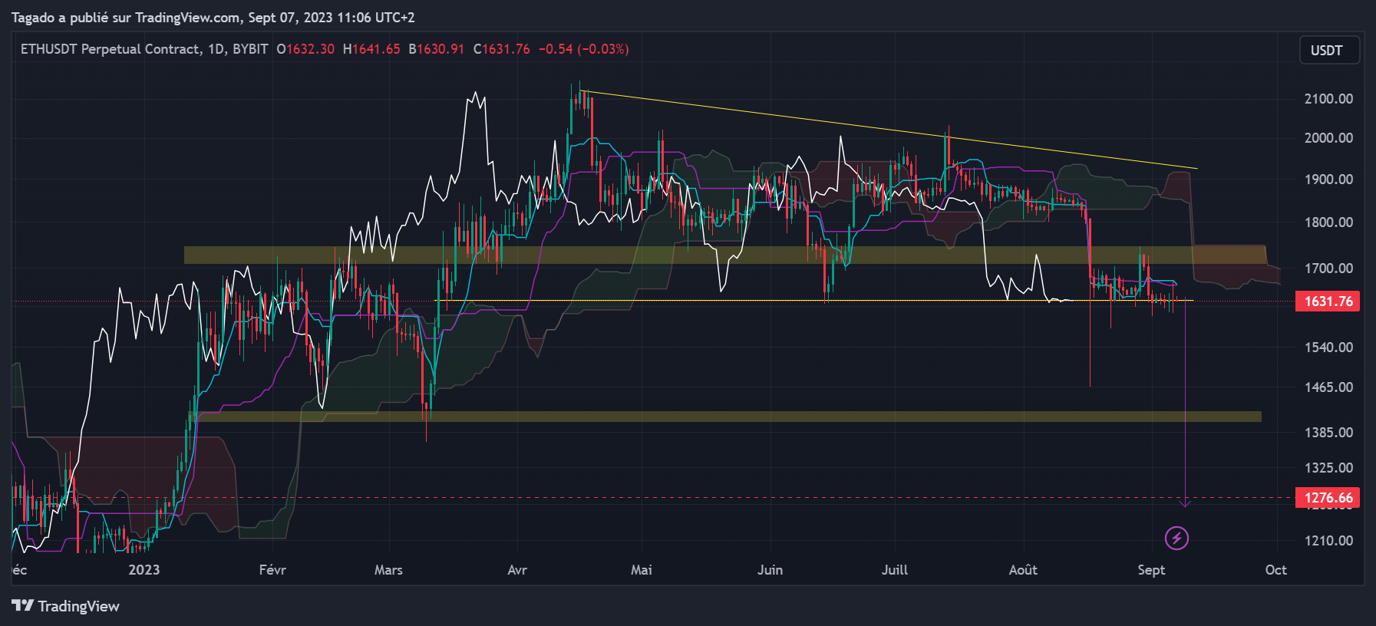This screenshot has width=1376, height=626.
Task: Click the 2023 time axis label
Action: [144, 570]
